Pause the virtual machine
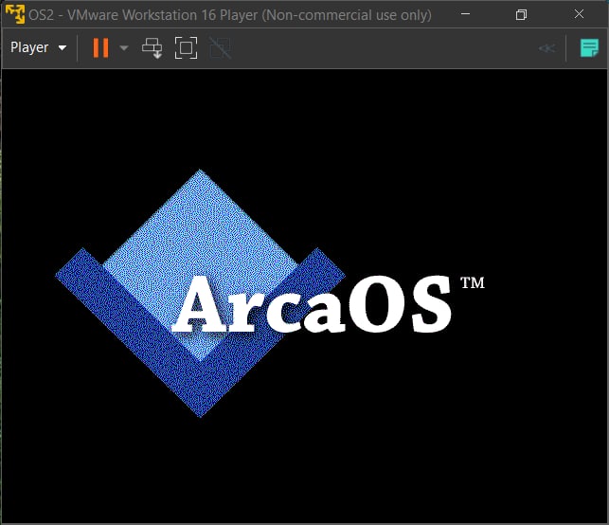 pyautogui.click(x=100, y=47)
